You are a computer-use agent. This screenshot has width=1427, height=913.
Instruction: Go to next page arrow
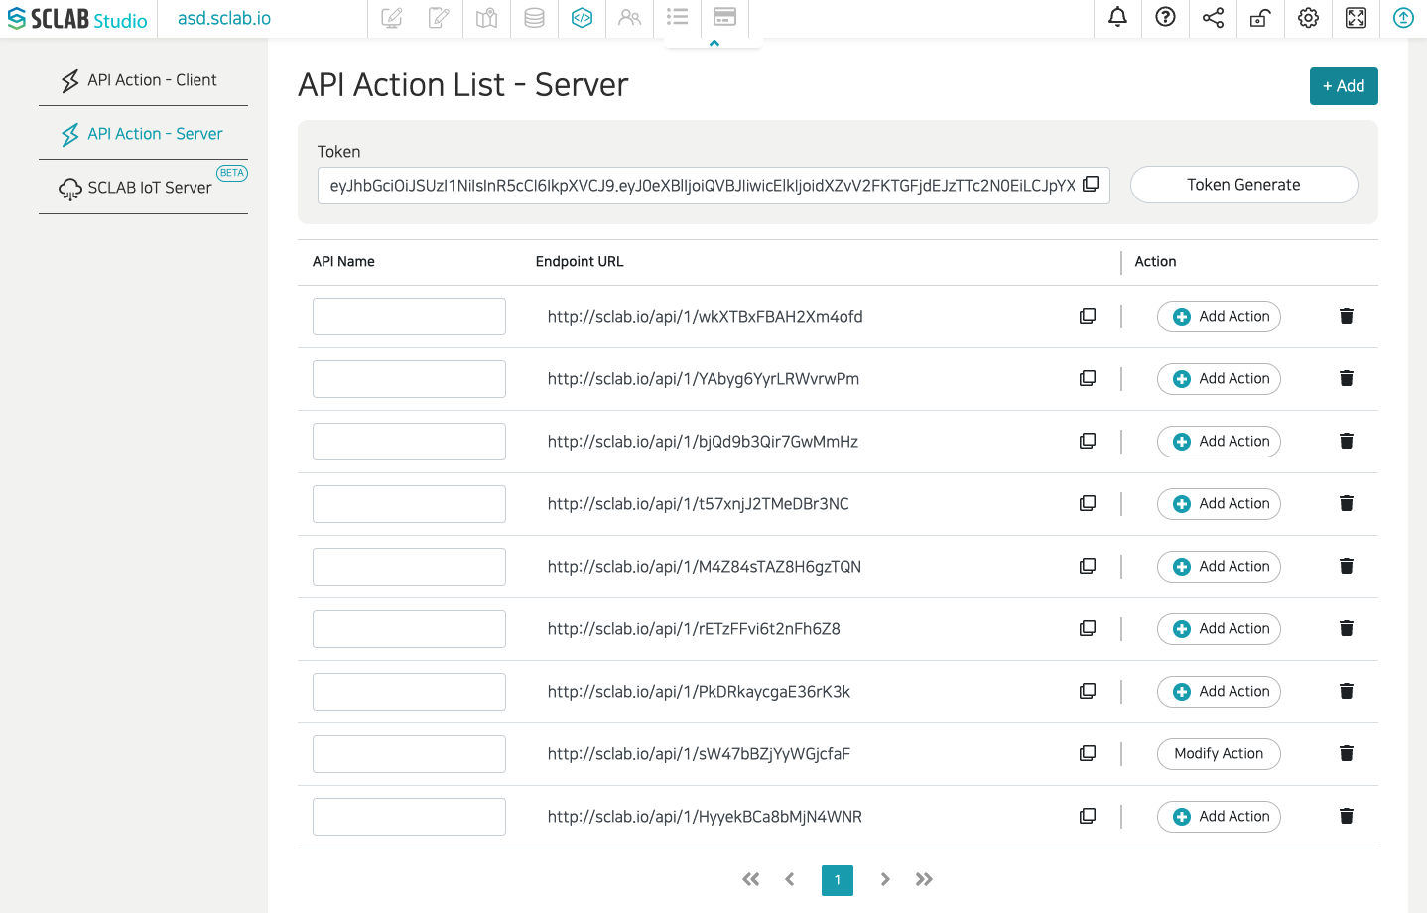885,879
